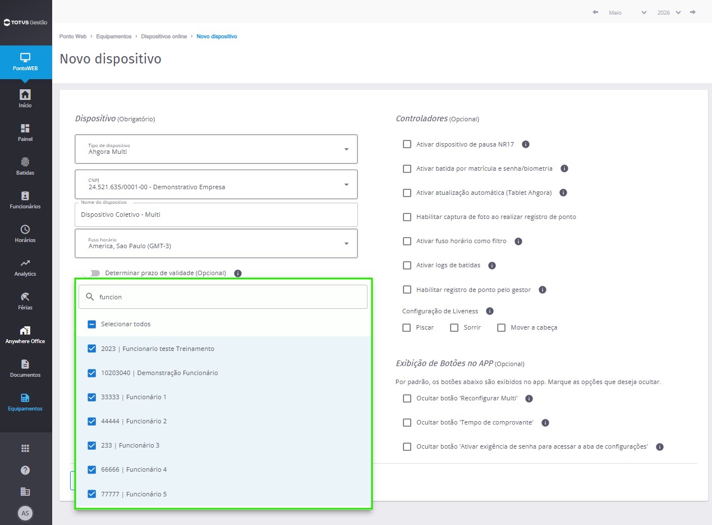Image resolution: width=712 pixels, height=525 pixels.
Task: Go to previous month arrow
Action: [595, 12]
